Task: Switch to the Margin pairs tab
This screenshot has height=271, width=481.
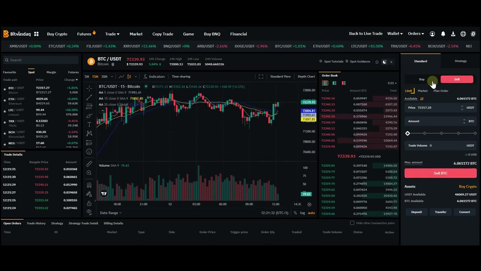Action: (x=51, y=72)
